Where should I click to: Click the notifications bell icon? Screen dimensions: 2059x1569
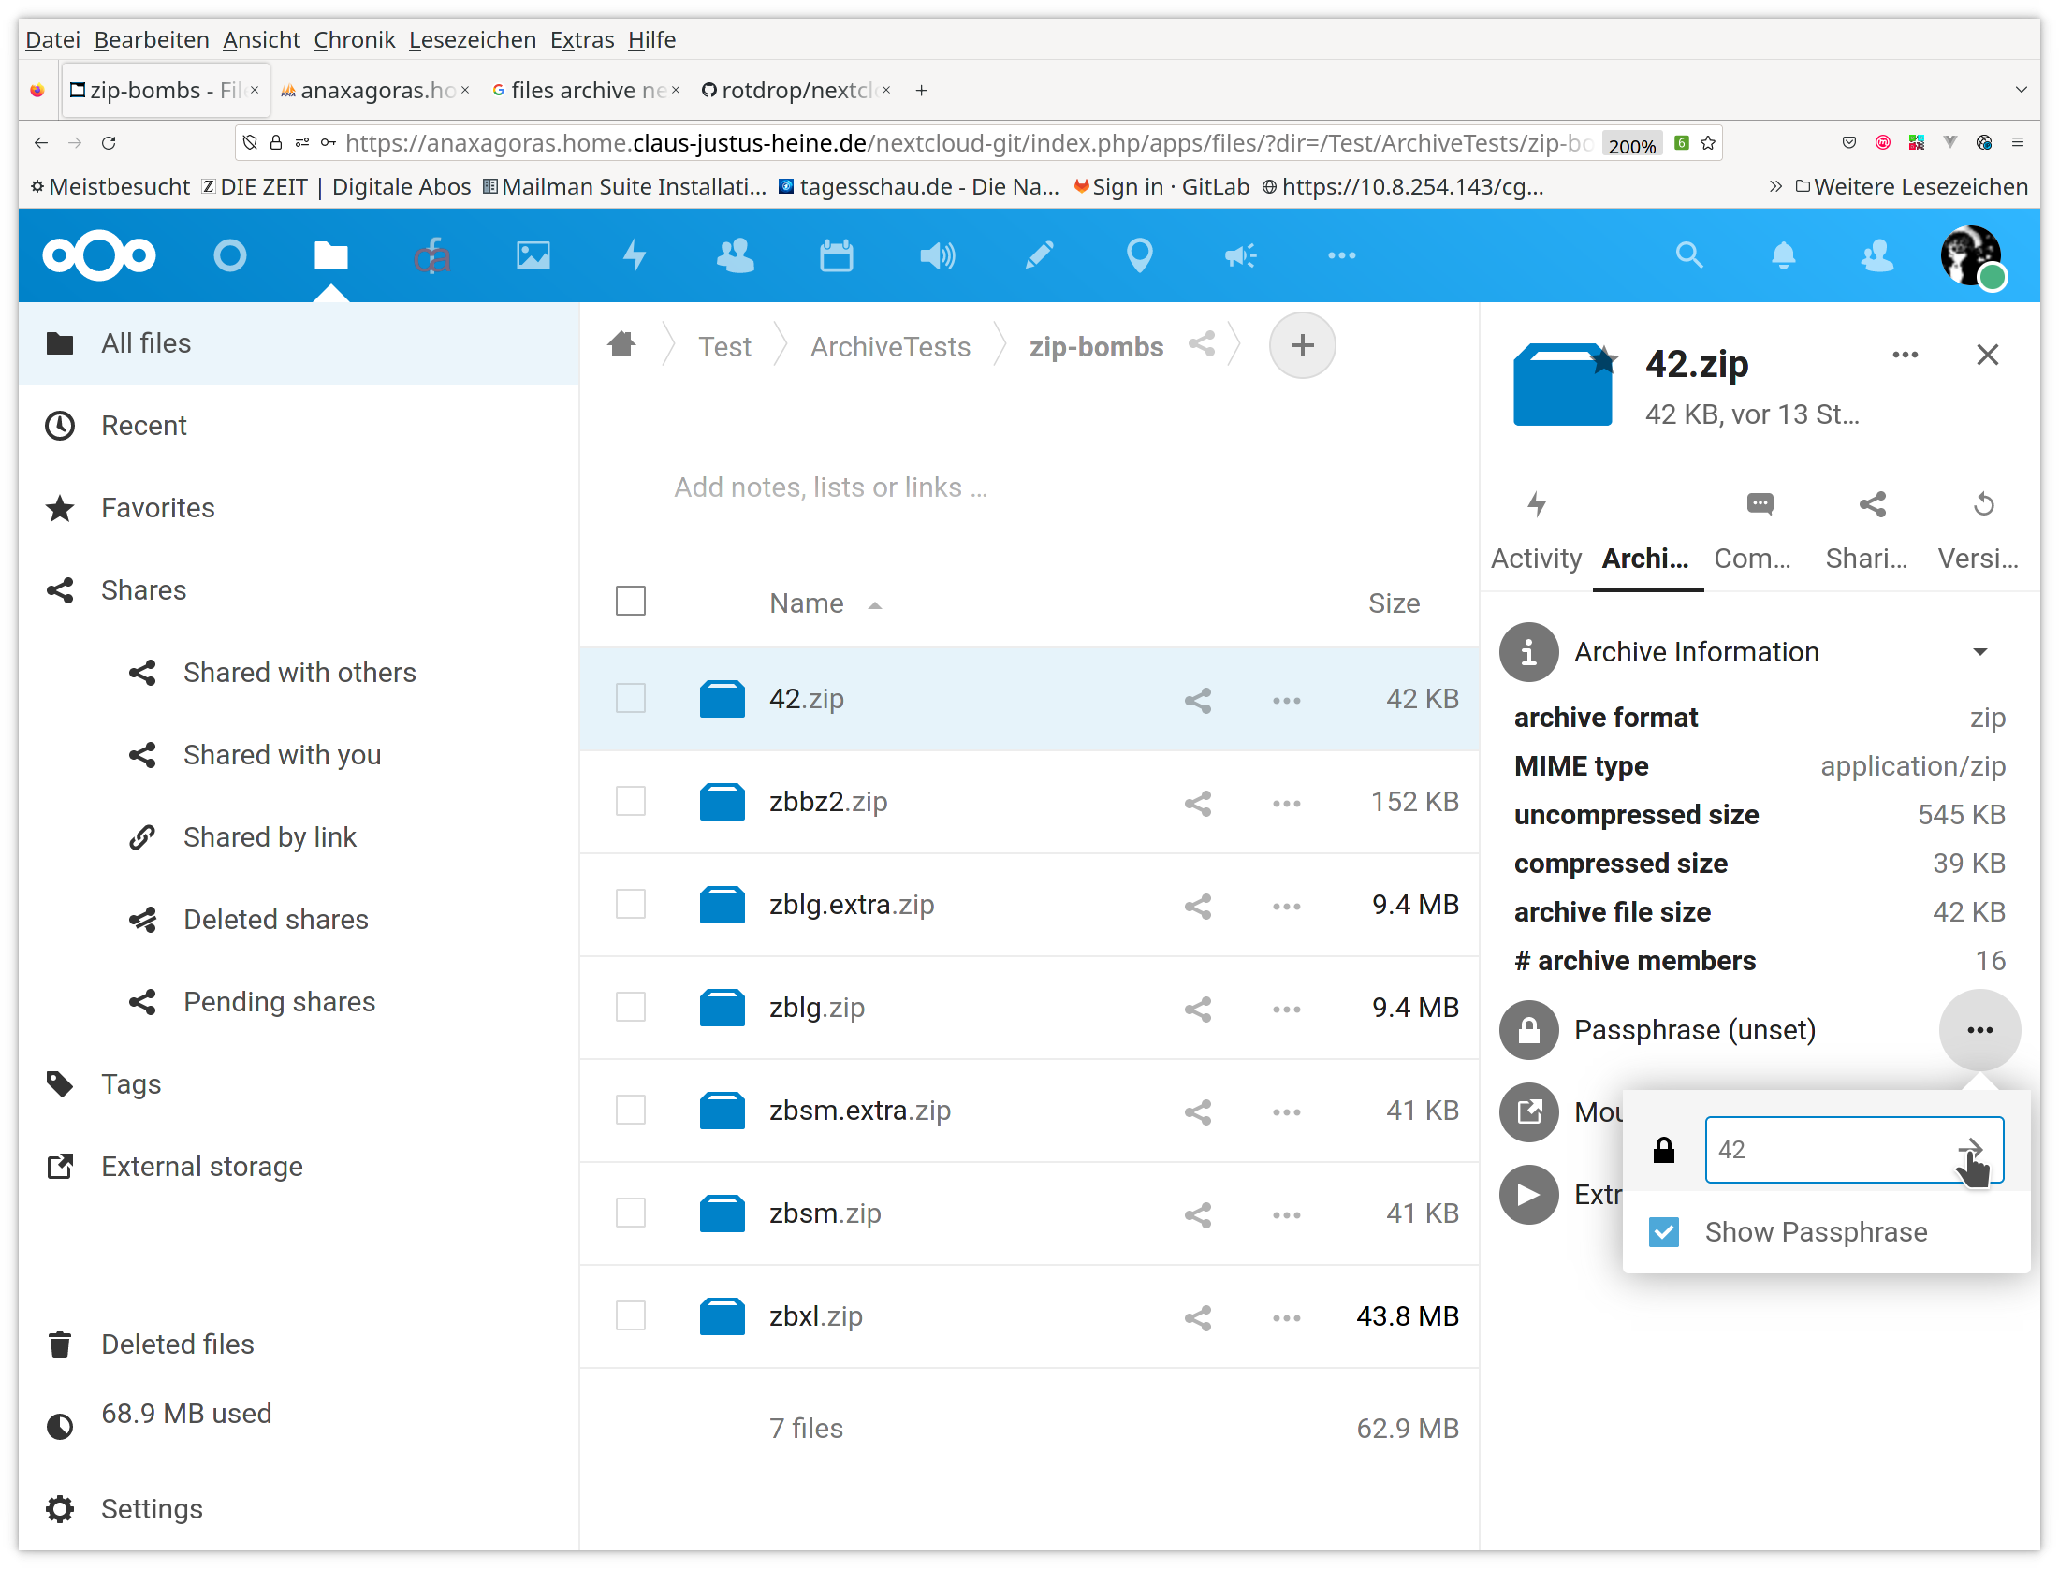(x=1783, y=255)
